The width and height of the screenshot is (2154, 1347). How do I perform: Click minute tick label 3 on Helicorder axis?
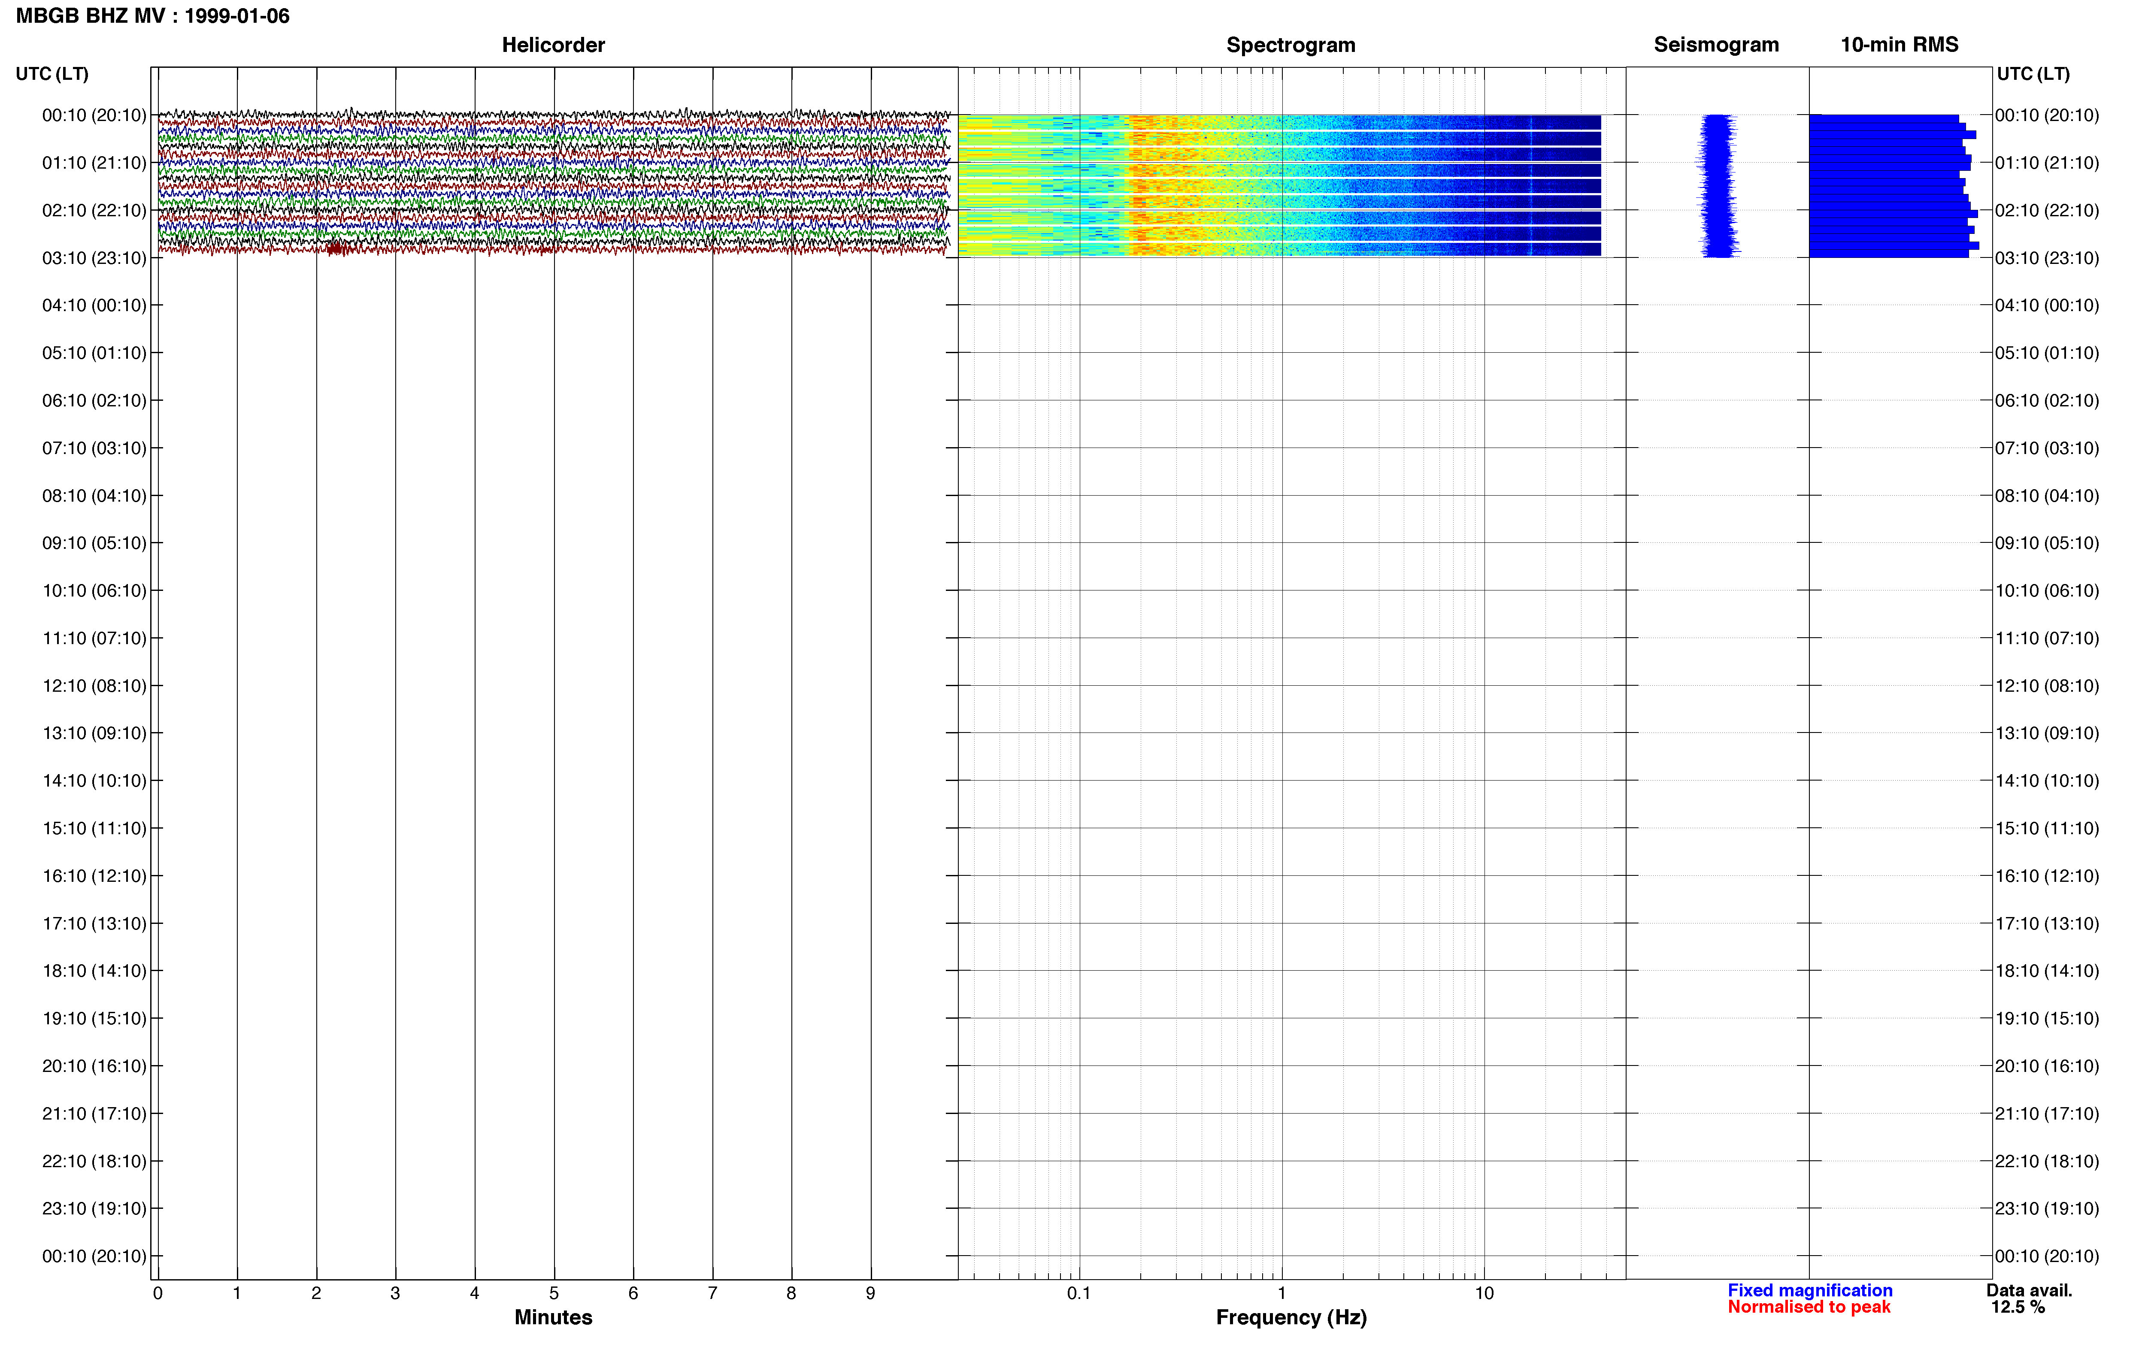[396, 1293]
